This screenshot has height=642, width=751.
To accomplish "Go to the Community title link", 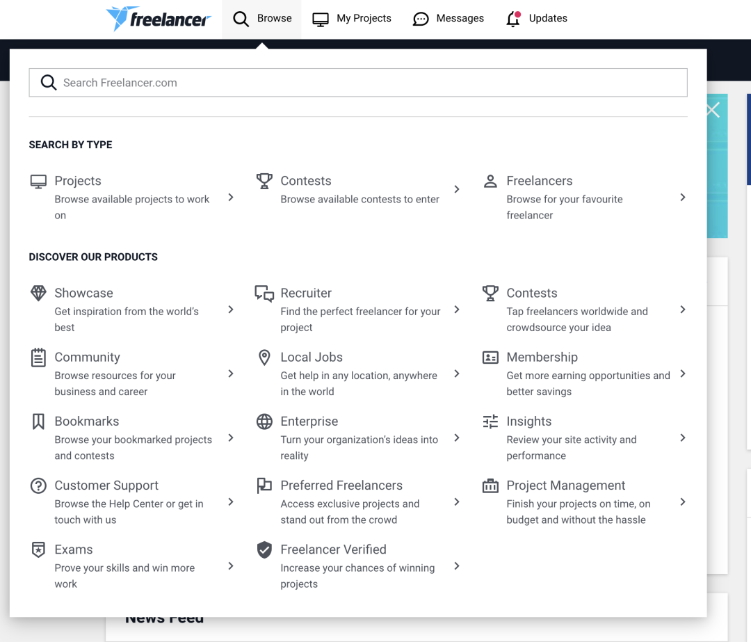I will click(x=87, y=358).
